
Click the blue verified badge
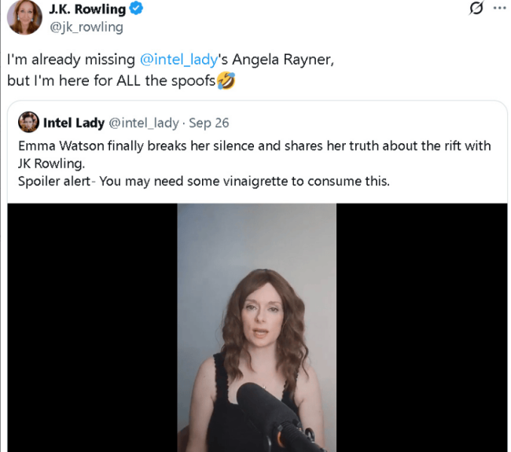(x=136, y=10)
